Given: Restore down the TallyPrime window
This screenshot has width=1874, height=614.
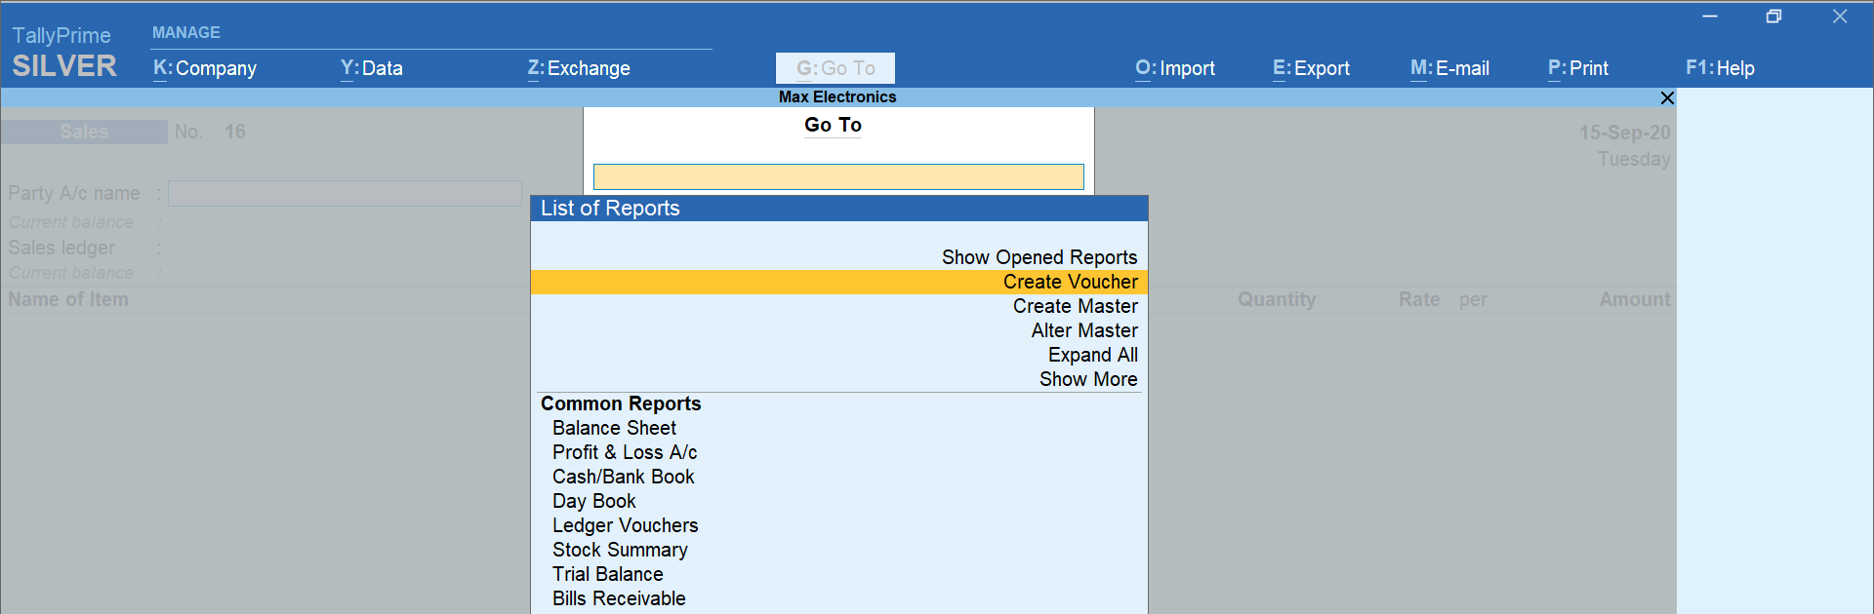Looking at the screenshot, I should pyautogui.click(x=1773, y=17).
